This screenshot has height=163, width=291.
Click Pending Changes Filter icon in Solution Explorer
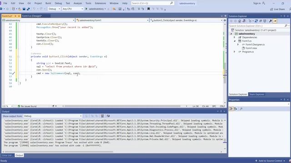click(x=250, y=21)
